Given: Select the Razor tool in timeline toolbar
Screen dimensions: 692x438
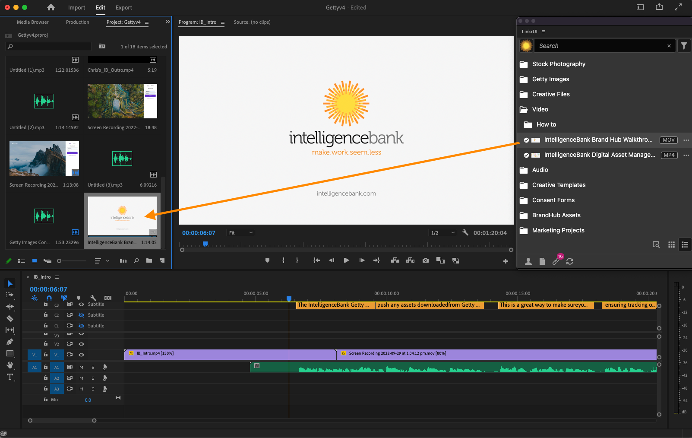Looking at the screenshot, I should coord(10,318).
